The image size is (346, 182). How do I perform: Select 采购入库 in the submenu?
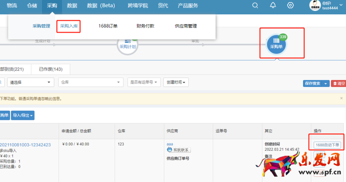click(69, 26)
